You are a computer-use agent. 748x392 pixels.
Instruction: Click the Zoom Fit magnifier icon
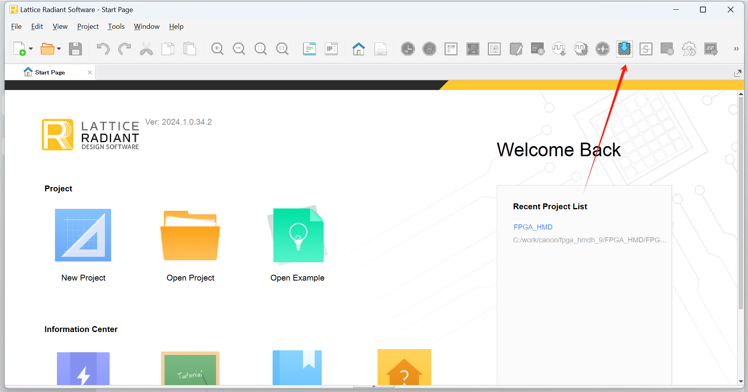coord(261,49)
